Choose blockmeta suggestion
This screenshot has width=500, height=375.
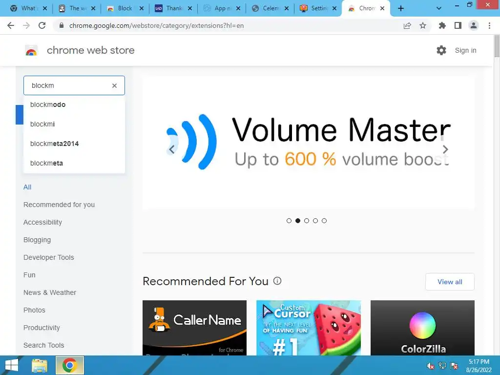tap(74, 163)
